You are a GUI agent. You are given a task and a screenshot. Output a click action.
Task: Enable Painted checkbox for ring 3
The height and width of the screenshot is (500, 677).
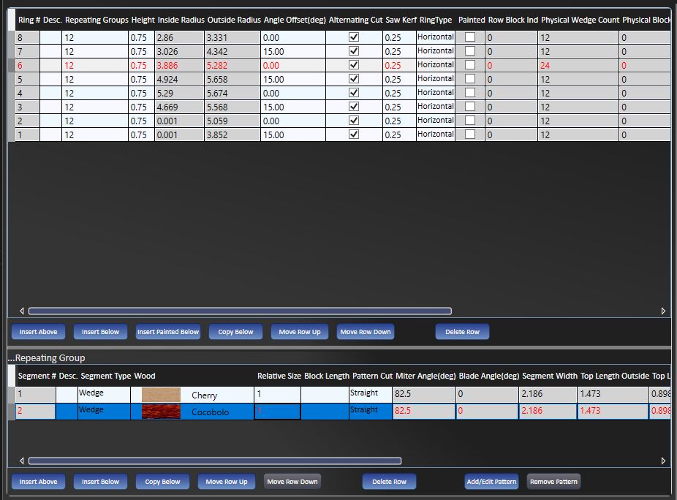[x=470, y=107]
